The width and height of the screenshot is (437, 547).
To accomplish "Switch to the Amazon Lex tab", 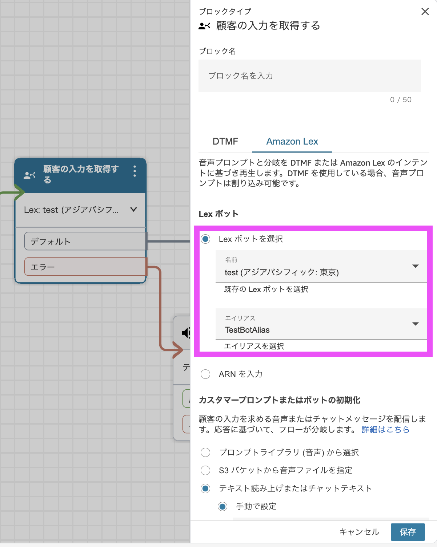I will point(292,141).
